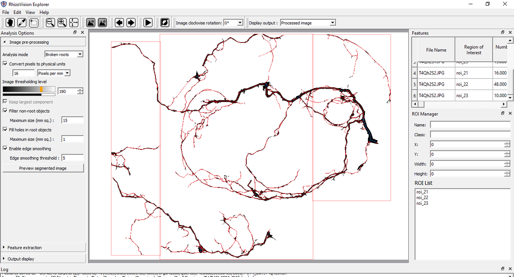Click the value 48.000 in Features table

(500, 84)
